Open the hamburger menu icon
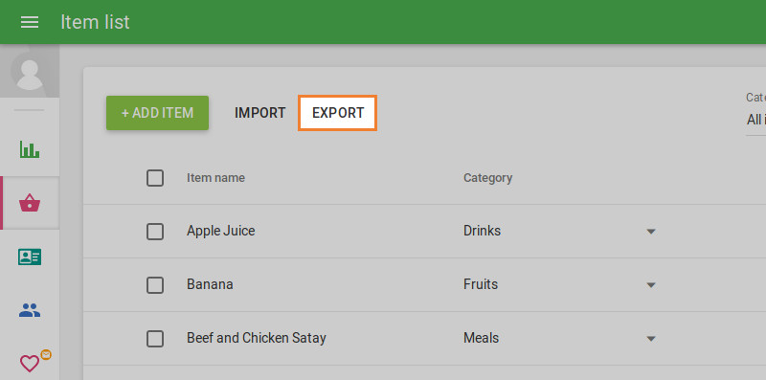This screenshot has height=380, width=766. tap(30, 22)
